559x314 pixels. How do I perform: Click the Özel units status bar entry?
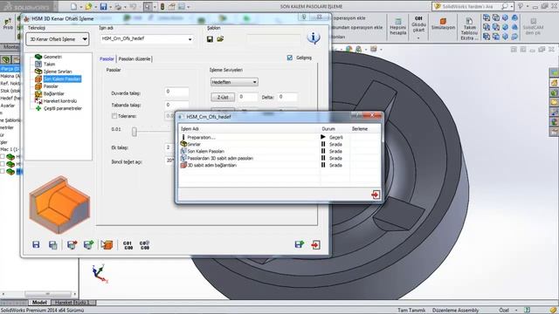[504, 311]
